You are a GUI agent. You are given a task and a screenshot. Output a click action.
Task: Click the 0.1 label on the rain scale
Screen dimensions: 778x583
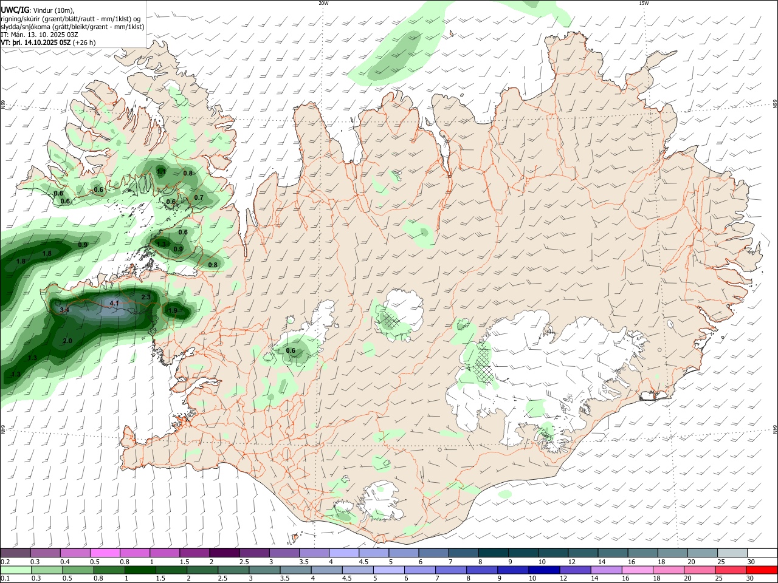click(5, 579)
